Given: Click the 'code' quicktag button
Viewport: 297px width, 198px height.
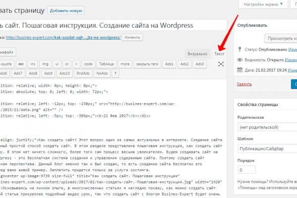Looking at the screenshot, I should click(x=88, y=64).
